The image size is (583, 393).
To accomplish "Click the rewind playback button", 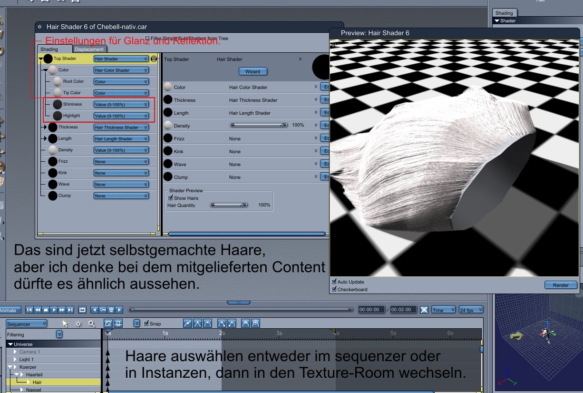I will coord(38,310).
